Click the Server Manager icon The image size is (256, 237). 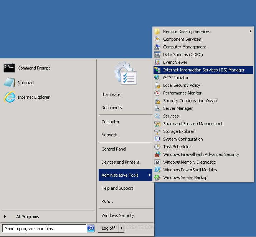point(157,108)
